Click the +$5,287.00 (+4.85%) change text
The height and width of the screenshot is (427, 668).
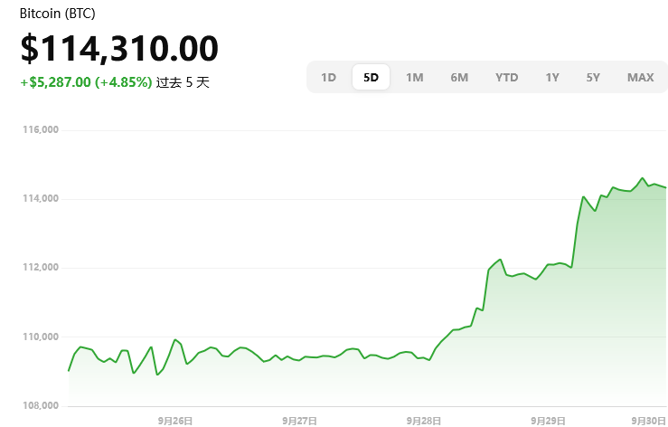click(x=86, y=82)
